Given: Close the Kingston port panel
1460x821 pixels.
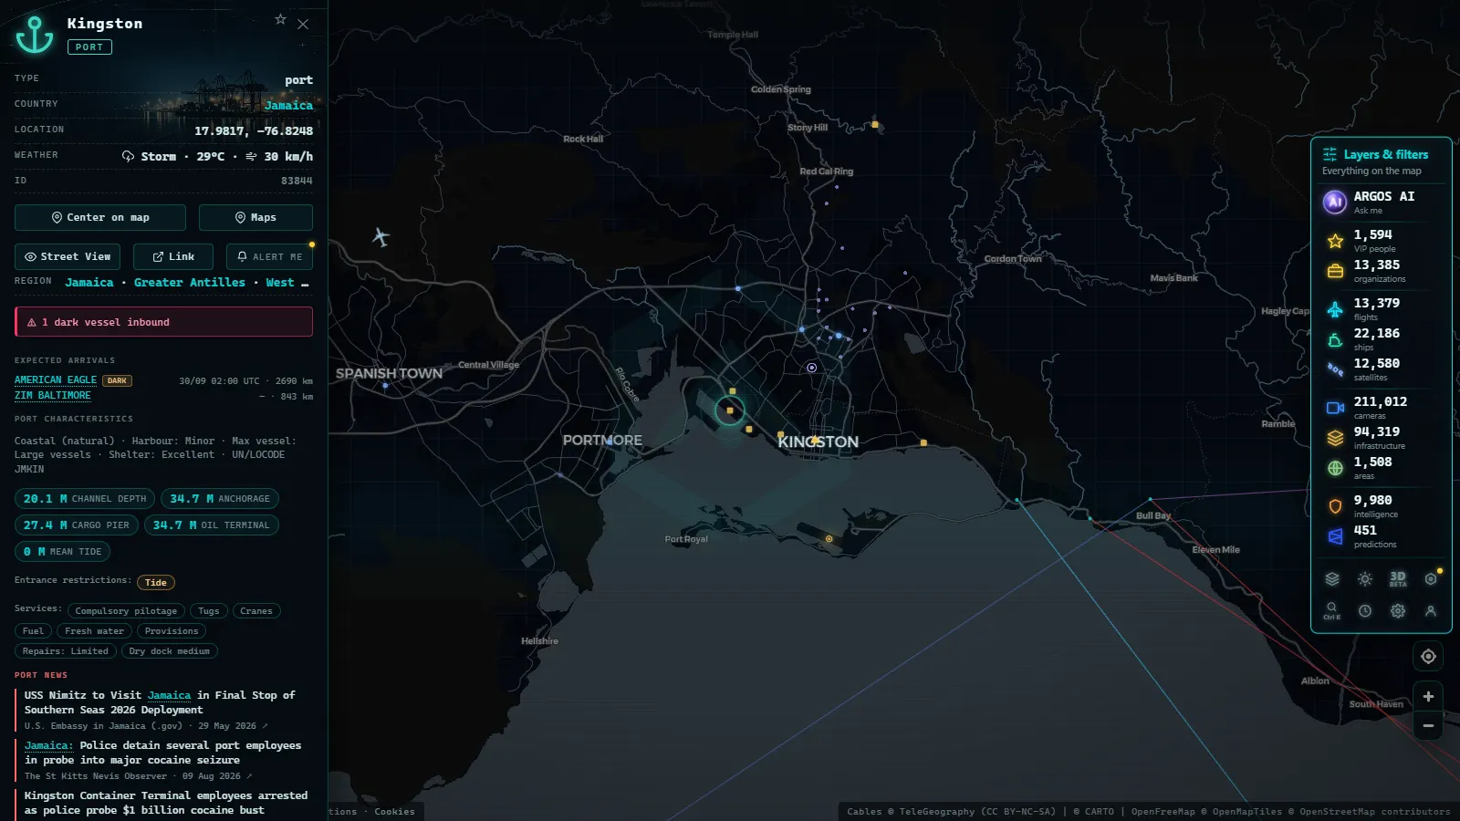Looking at the screenshot, I should pyautogui.click(x=303, y=24).
